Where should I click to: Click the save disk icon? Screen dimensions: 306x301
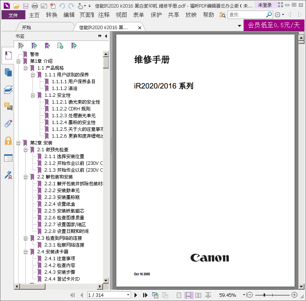[26, 6]
